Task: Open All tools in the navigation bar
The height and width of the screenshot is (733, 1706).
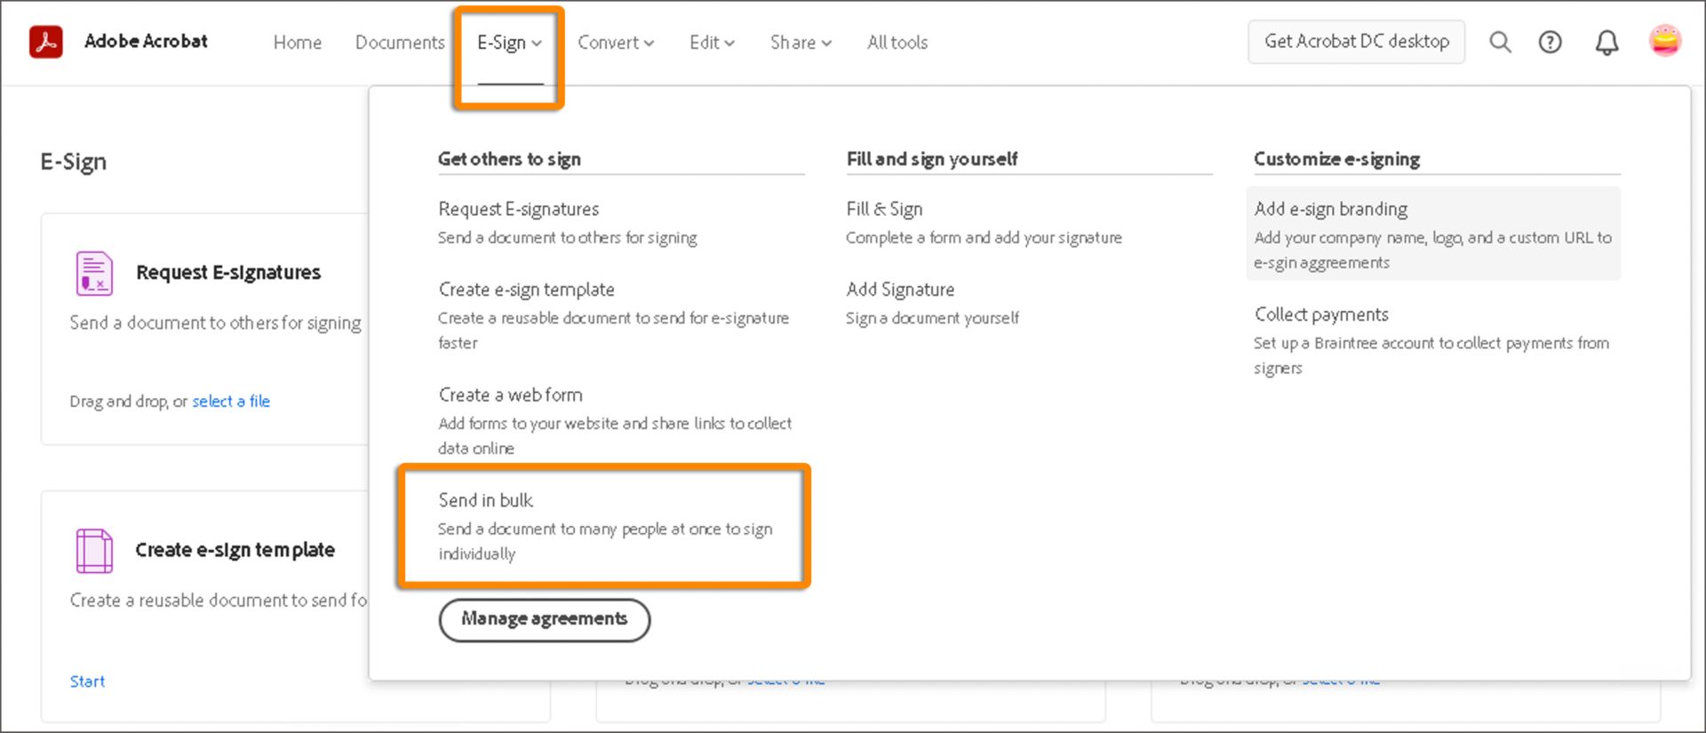Action: coord(897,43)
